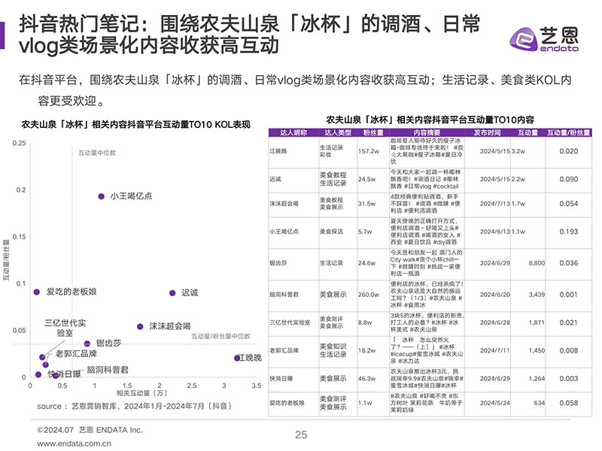
Task: Click the 0.058 ratio value
Action: point(569,403)
